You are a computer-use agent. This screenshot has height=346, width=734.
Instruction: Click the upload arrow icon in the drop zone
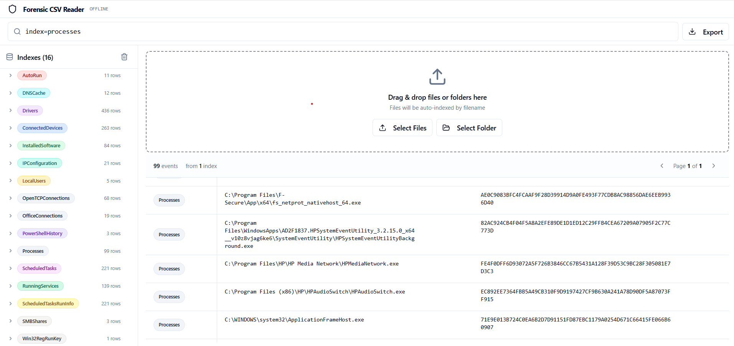pos(437,76)
